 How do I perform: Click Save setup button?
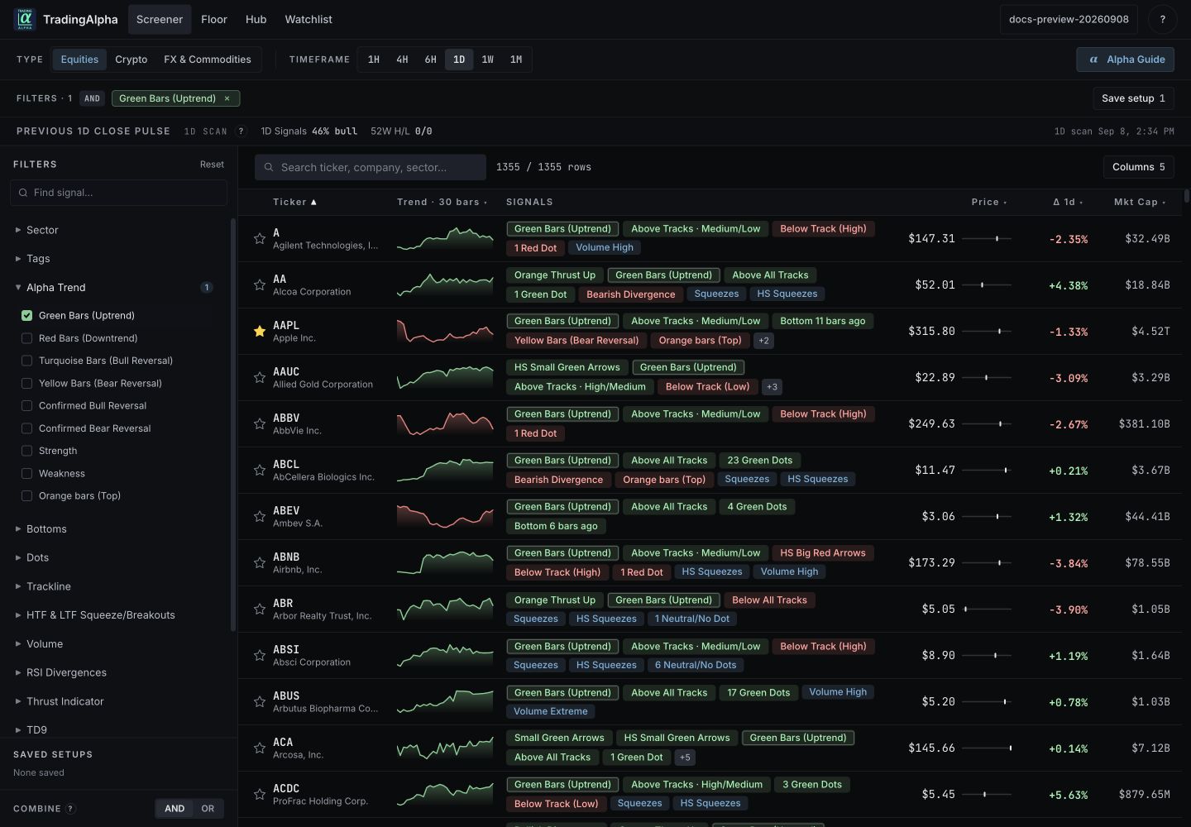(1133, 98)
